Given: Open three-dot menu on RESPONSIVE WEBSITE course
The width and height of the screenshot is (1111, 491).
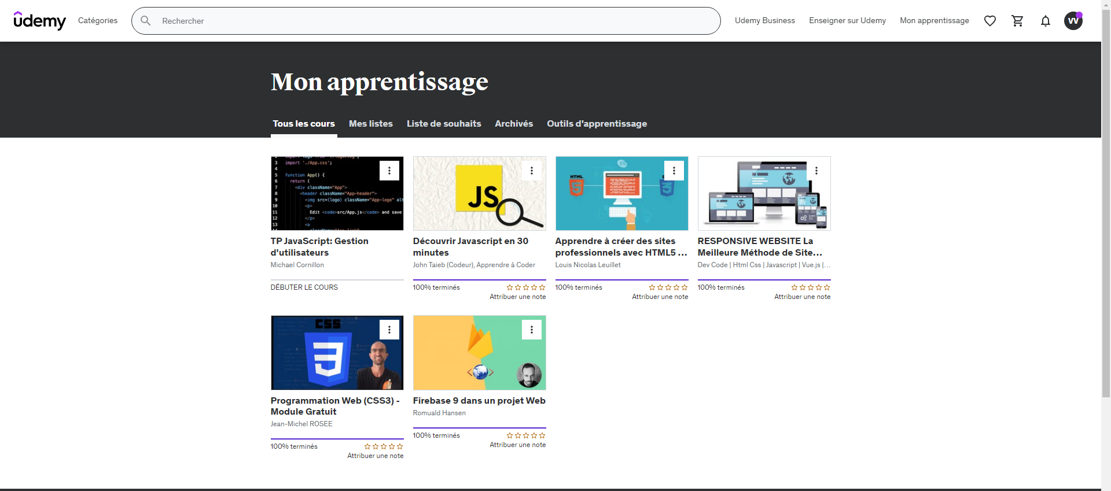Looking at the screenshot, I should 816,171.
